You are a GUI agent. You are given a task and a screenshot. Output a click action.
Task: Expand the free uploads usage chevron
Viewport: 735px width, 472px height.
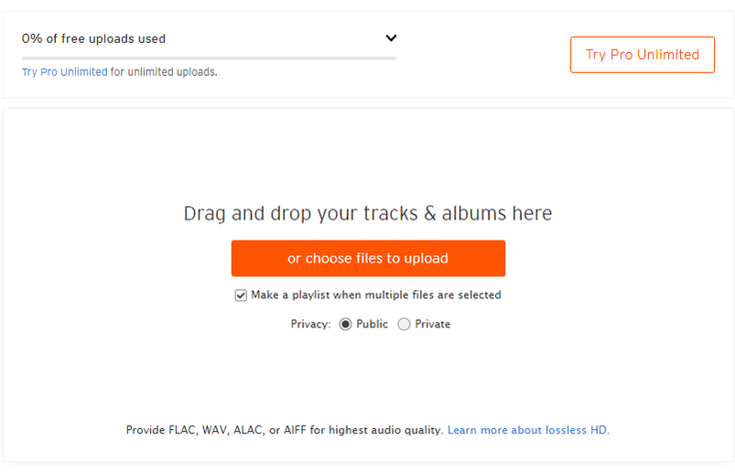pyautogui.click(x=391, y=38)
